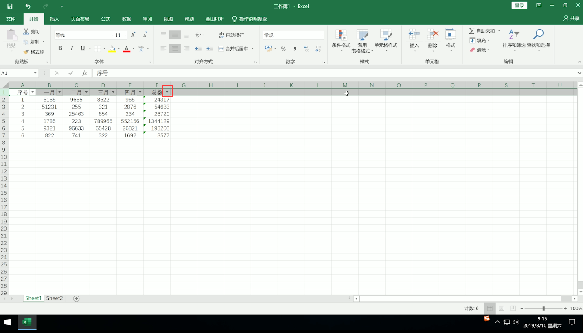Switch to Page Layout view
This screenshot has height=333, width=583.
[502, 308]
